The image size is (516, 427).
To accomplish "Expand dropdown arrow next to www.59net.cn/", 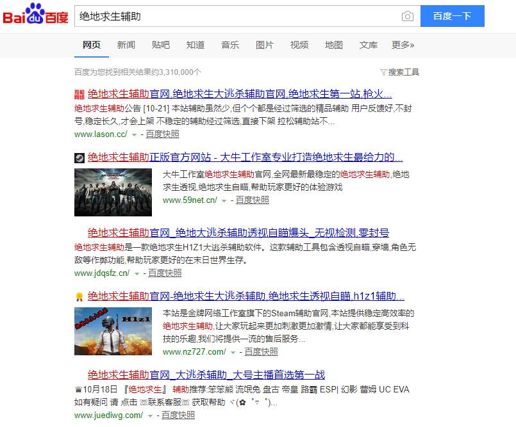I will click(x=224, y=201).
